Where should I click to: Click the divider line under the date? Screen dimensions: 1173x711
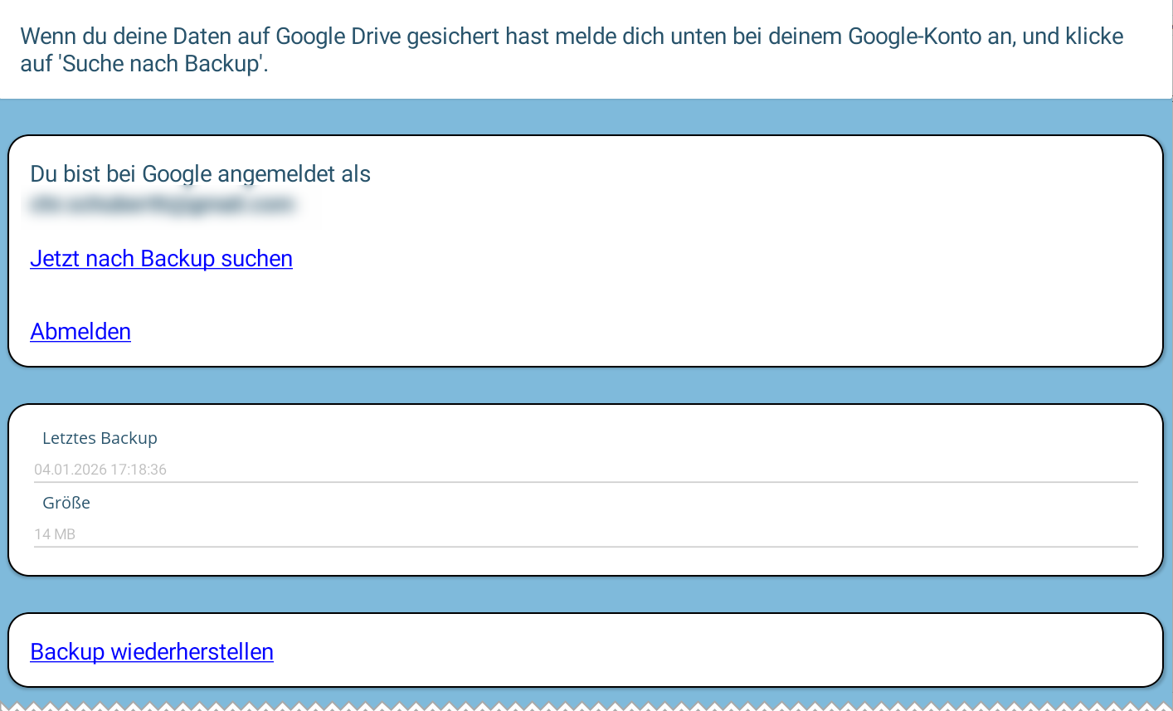(x=586, y=483)
